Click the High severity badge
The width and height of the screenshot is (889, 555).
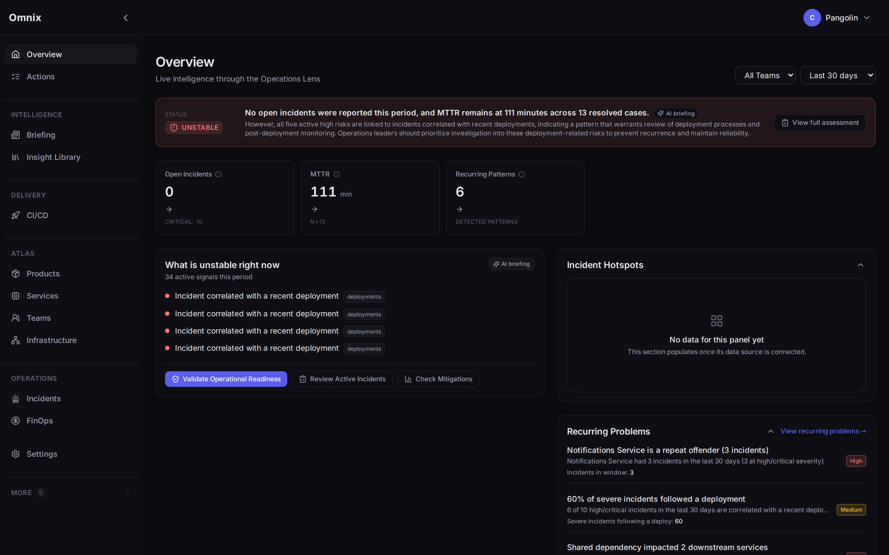point(856,461)
